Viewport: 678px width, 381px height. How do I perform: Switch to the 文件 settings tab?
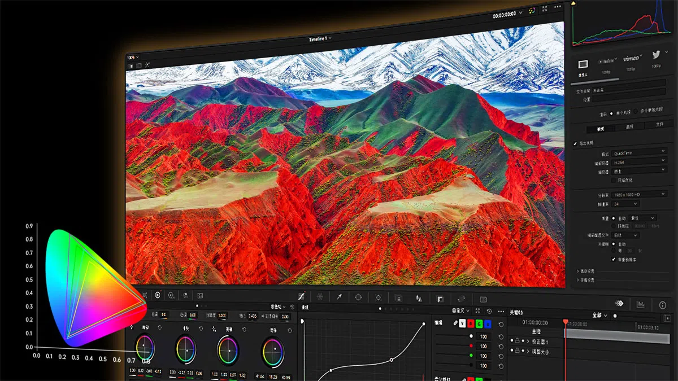point(659,124)
